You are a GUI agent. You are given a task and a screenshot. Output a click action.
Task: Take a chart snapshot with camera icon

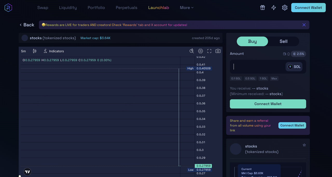point(218,51)
